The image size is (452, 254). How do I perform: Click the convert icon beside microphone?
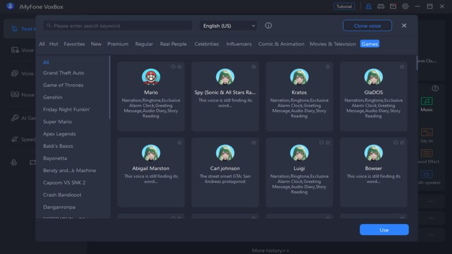coord(33,163)
